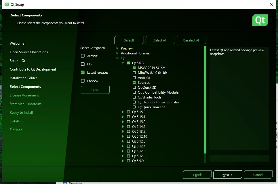The image size is (278, 184).
Task: Close the Qt Setup window
Action: [271, 4]
